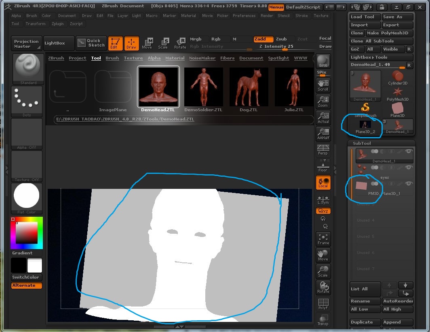Collapse the SubTool section header

point(362,143)
